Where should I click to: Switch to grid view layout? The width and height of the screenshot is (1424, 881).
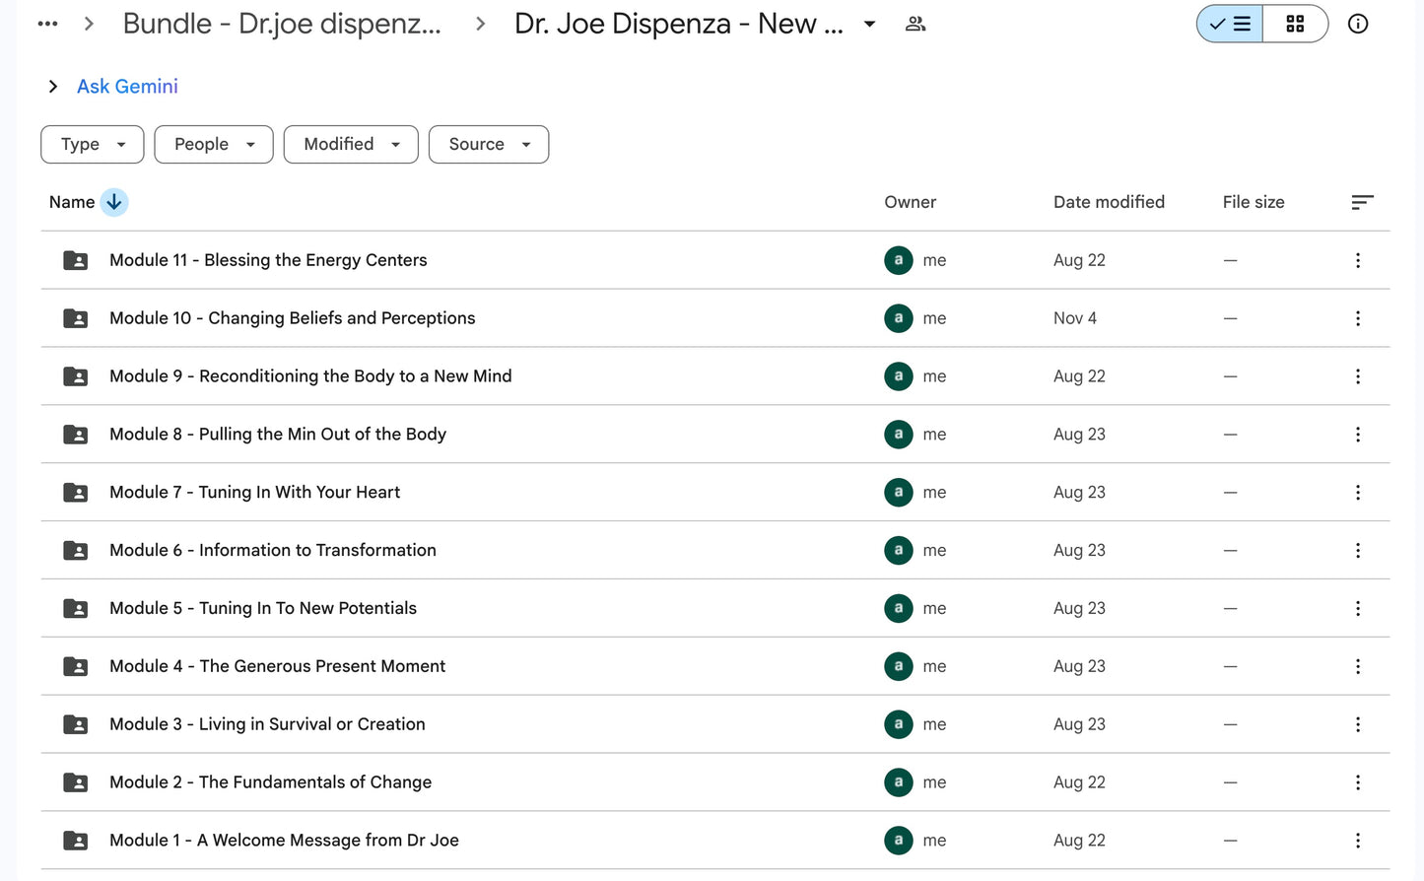tap(1295, 23)
